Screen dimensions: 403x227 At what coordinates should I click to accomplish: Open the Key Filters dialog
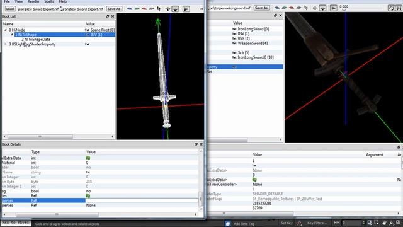[317, 223]
